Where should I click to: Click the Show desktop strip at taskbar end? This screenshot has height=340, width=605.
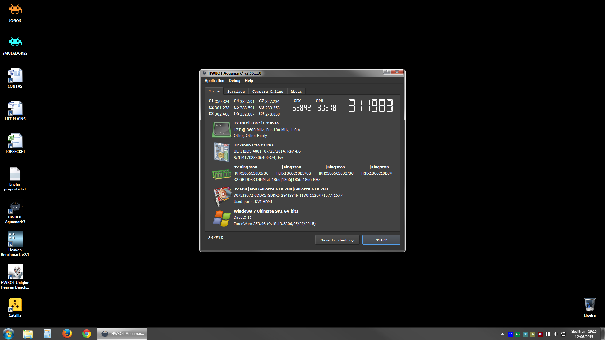[x=602, y=334]
